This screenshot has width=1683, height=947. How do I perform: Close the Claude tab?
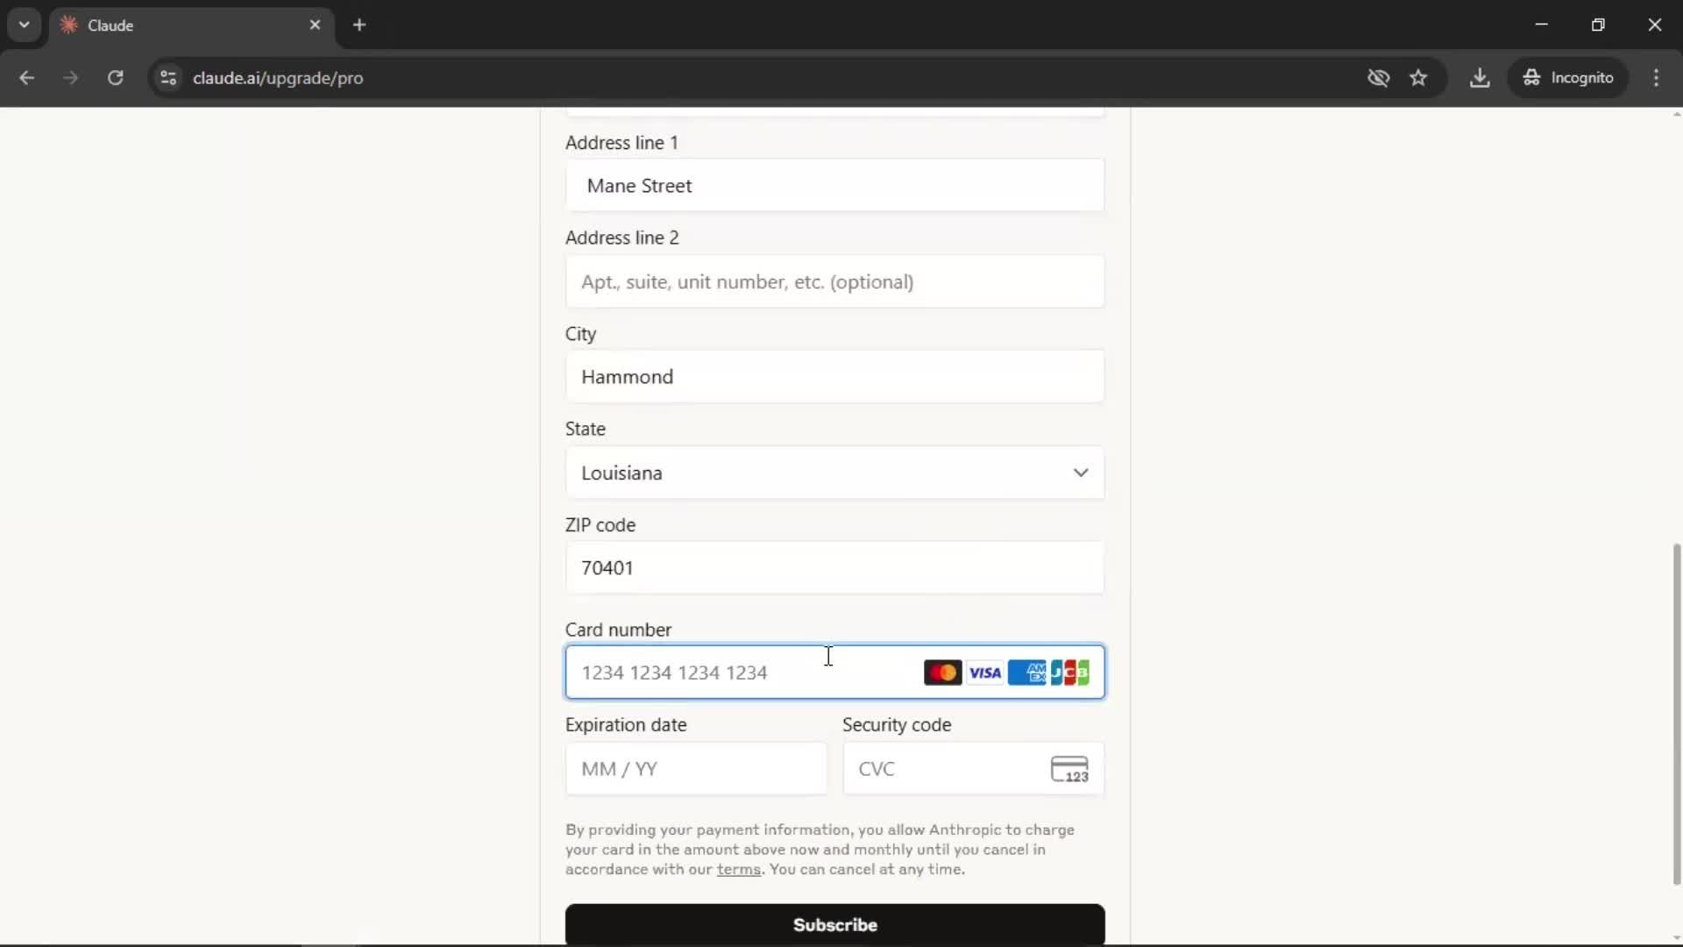[315, 25]
